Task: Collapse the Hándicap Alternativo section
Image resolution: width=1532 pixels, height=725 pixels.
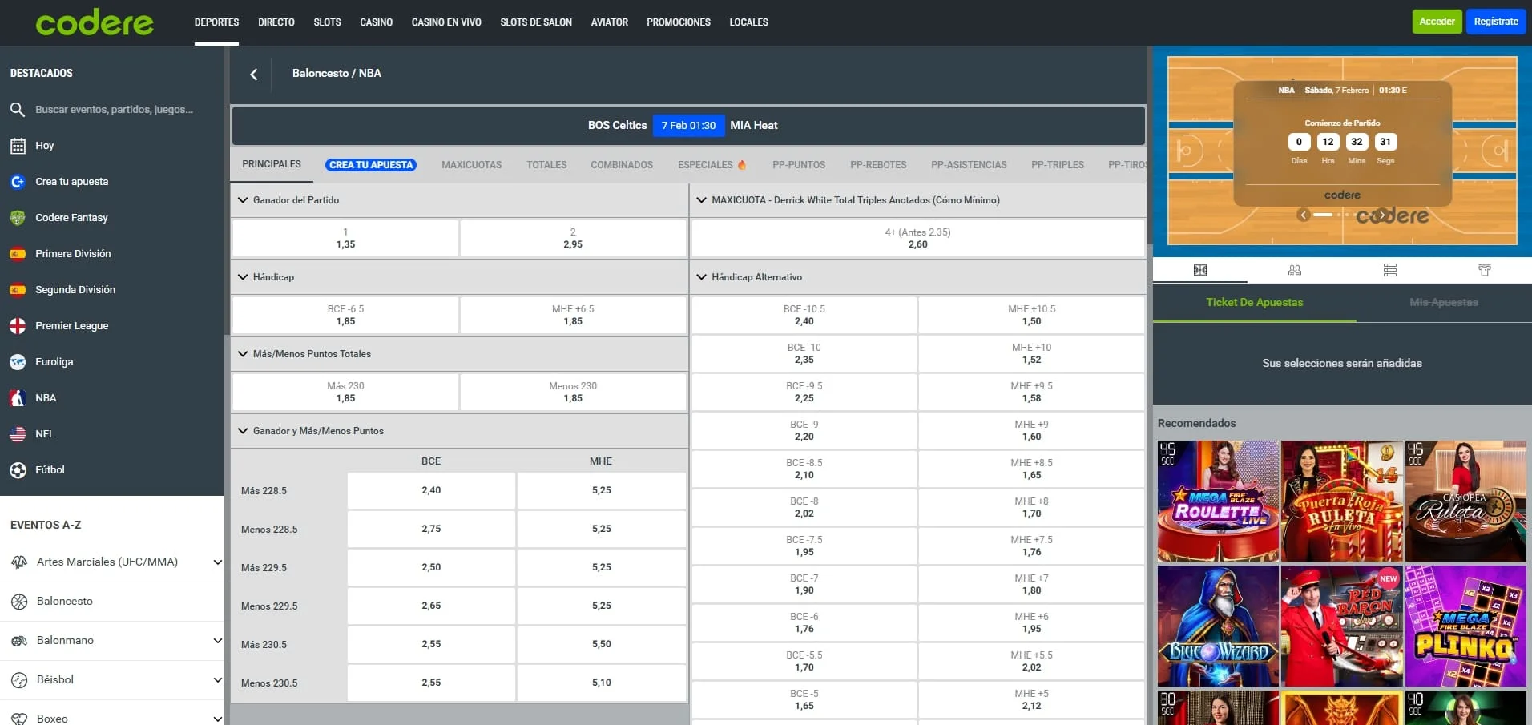Action: click(x=702, y=277)
